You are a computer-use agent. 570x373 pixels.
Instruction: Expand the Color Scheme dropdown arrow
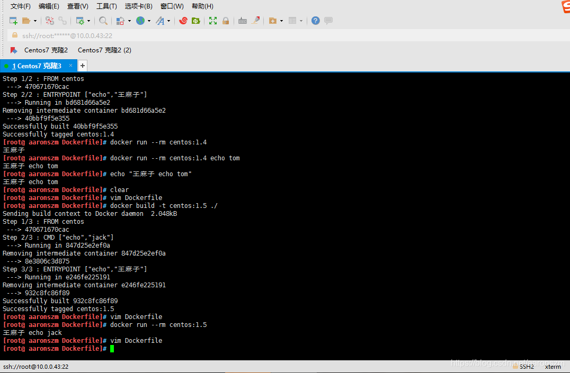click(x=129, y=21)
